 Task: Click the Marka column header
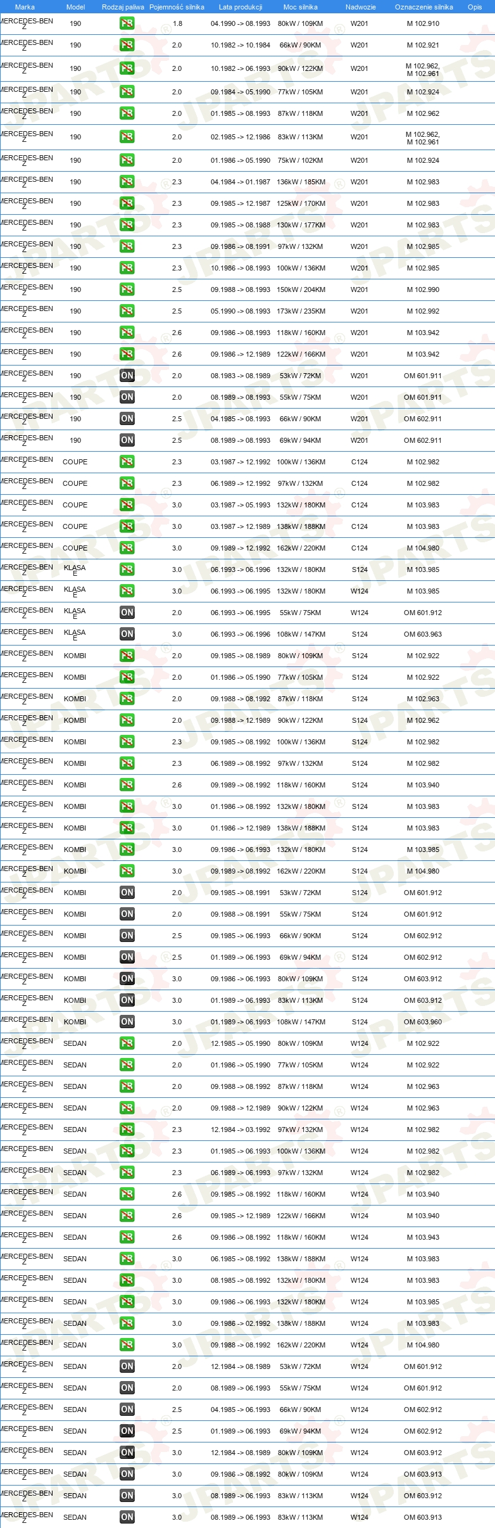(25, 7)
